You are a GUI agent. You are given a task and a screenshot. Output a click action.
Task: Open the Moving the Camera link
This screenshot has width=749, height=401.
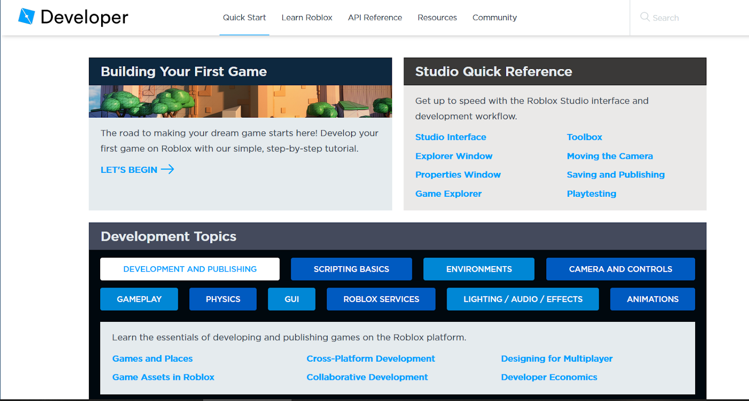pyautogui.click(x=609, y=156)
